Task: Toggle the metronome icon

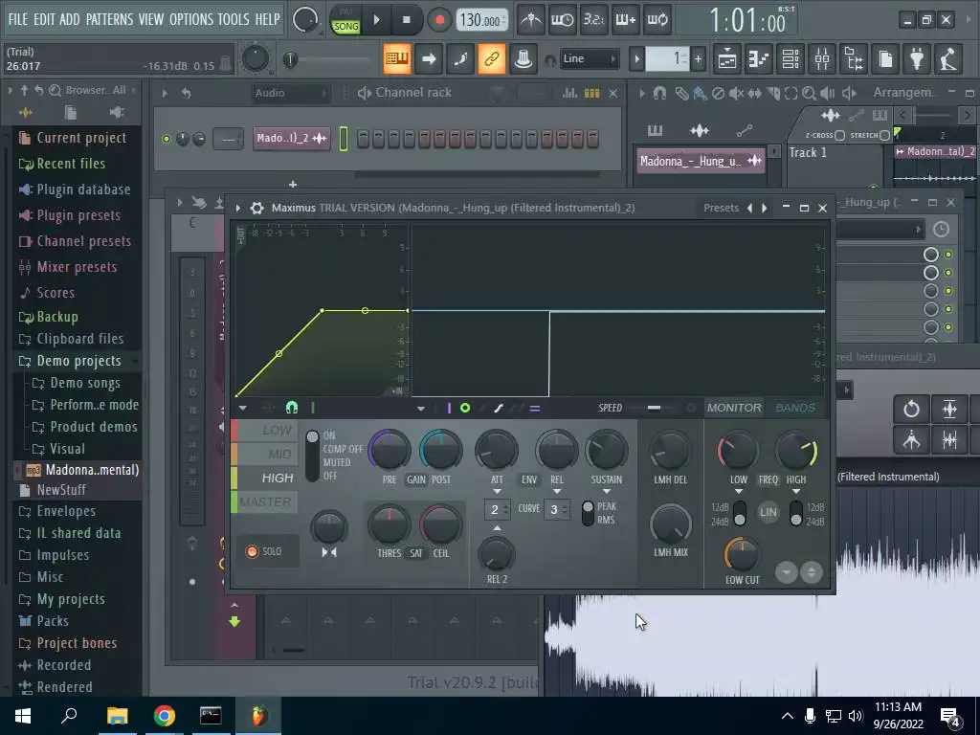Action: coord(531,20)
